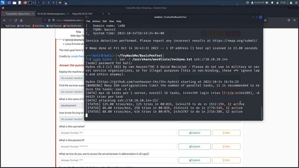The width and height of the screenshot is (299, 168).
Task: Open the terminal Help menu
Action: pos(119,21)
